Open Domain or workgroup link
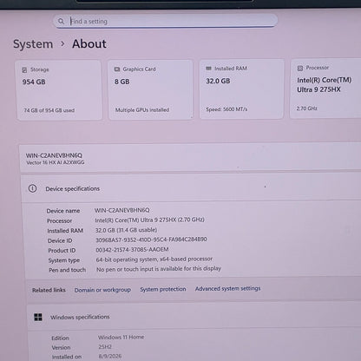Image resolution: width=361 pixels, height=361 pixels. tap(102, 290)
